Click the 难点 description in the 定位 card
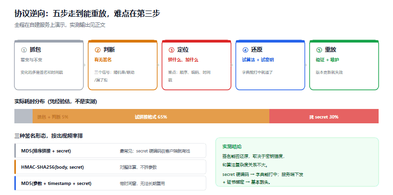The image size is (393, 195). tap(189, 76)
